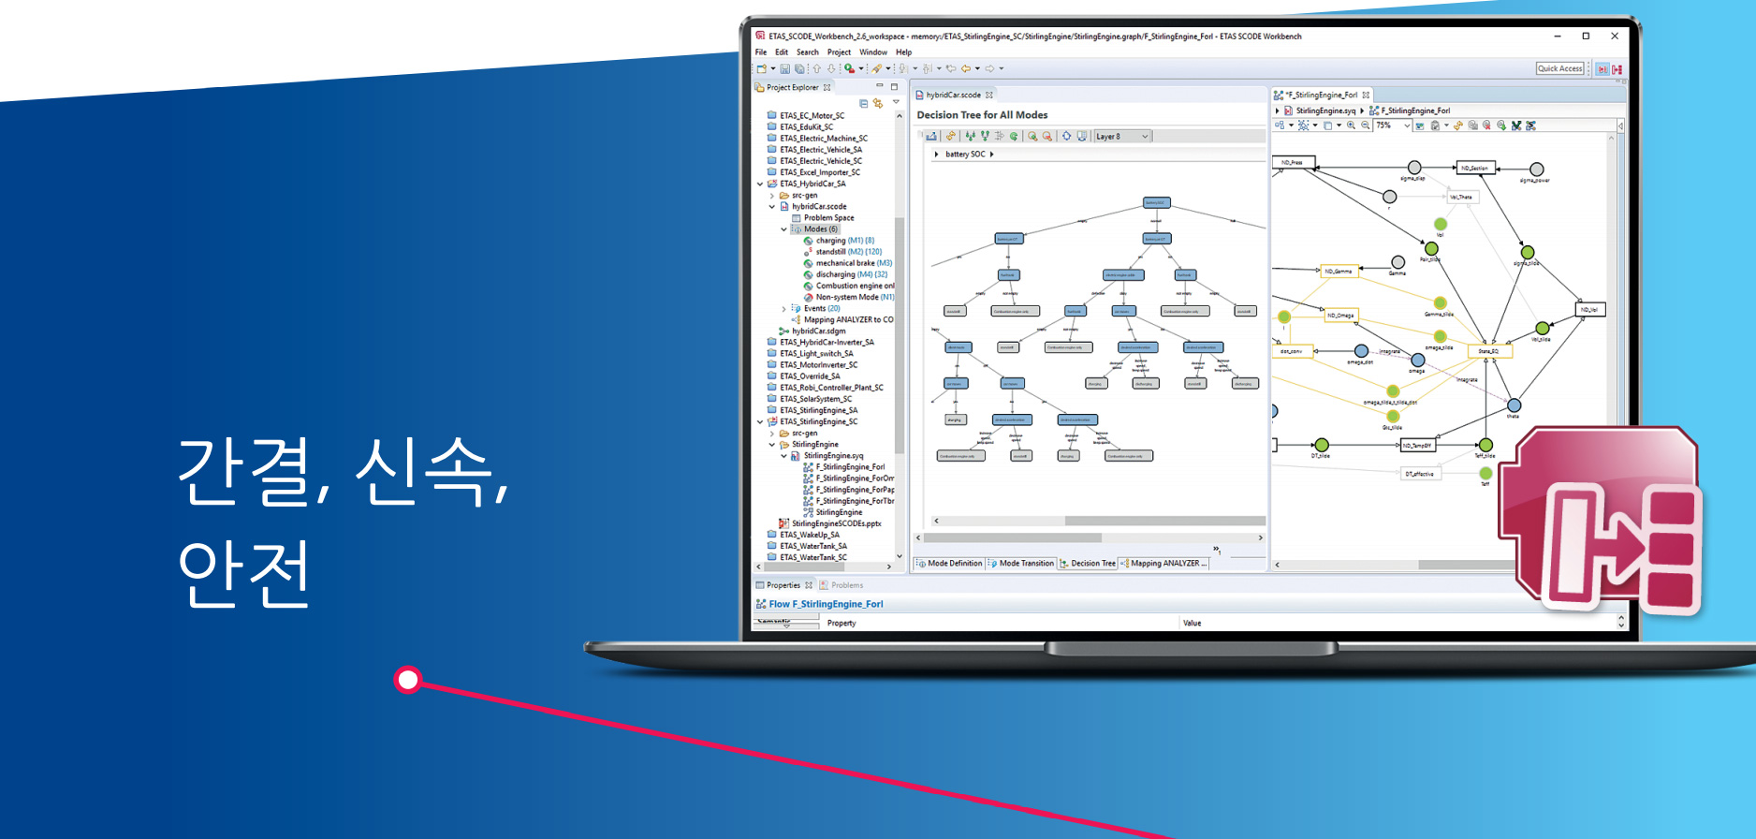The image size is (1756, 839).
Task: Switch to the Mapping ANALYZER tab
Action: tap(1164, 564)
